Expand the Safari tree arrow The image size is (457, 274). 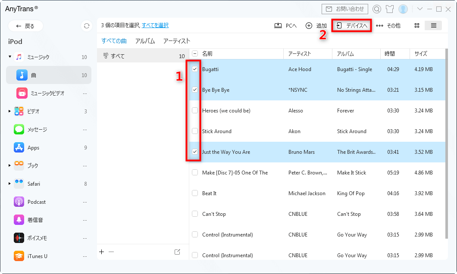[x=9, y=184]
